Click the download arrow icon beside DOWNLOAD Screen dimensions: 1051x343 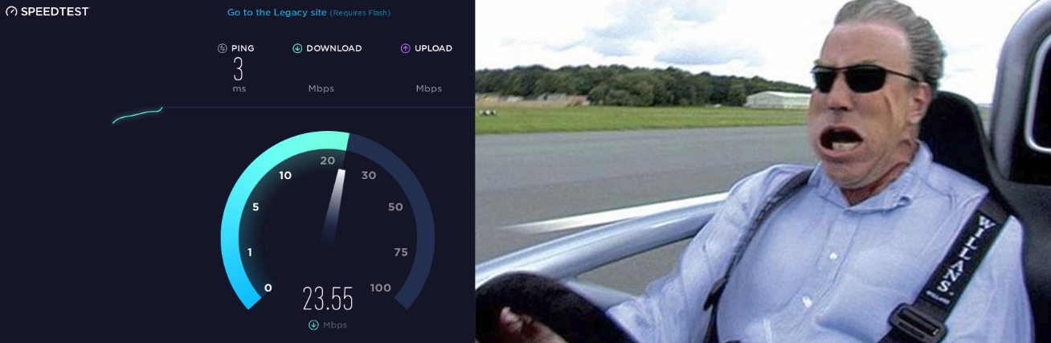click(x=297, y=48)
